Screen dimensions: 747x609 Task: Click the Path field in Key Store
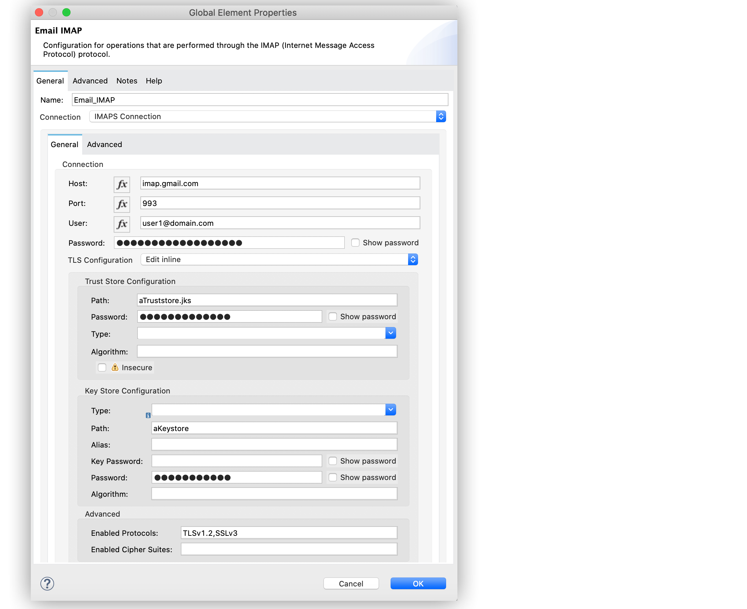[273, 427]
